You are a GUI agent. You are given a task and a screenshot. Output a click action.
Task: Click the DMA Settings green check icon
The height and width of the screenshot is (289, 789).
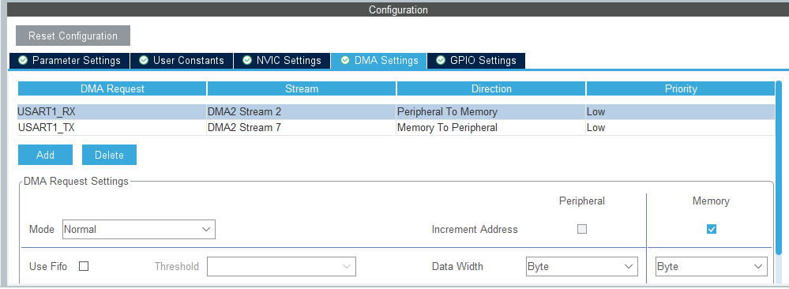click(345, 61)
